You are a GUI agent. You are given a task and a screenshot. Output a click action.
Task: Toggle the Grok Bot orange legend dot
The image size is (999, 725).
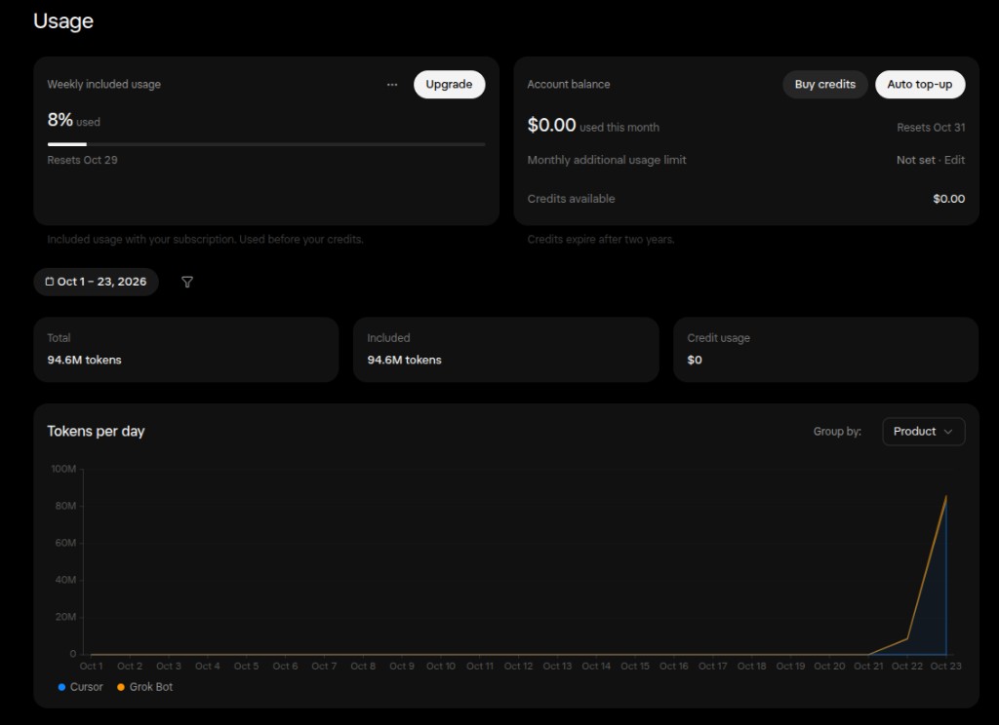tap(121, 687)
